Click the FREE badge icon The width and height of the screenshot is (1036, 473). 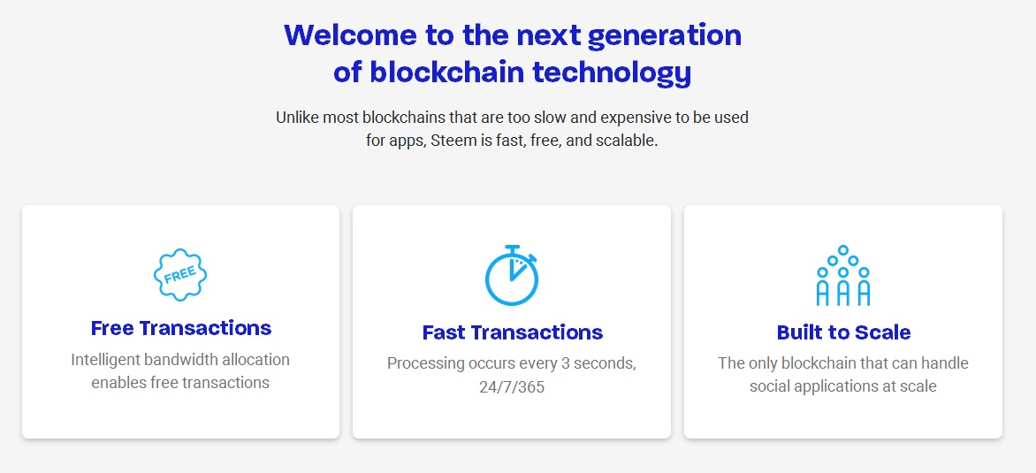[x=180, y=275]
